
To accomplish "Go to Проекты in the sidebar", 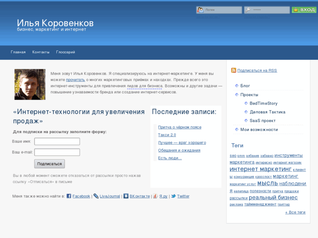I will [x=249, y=95].
